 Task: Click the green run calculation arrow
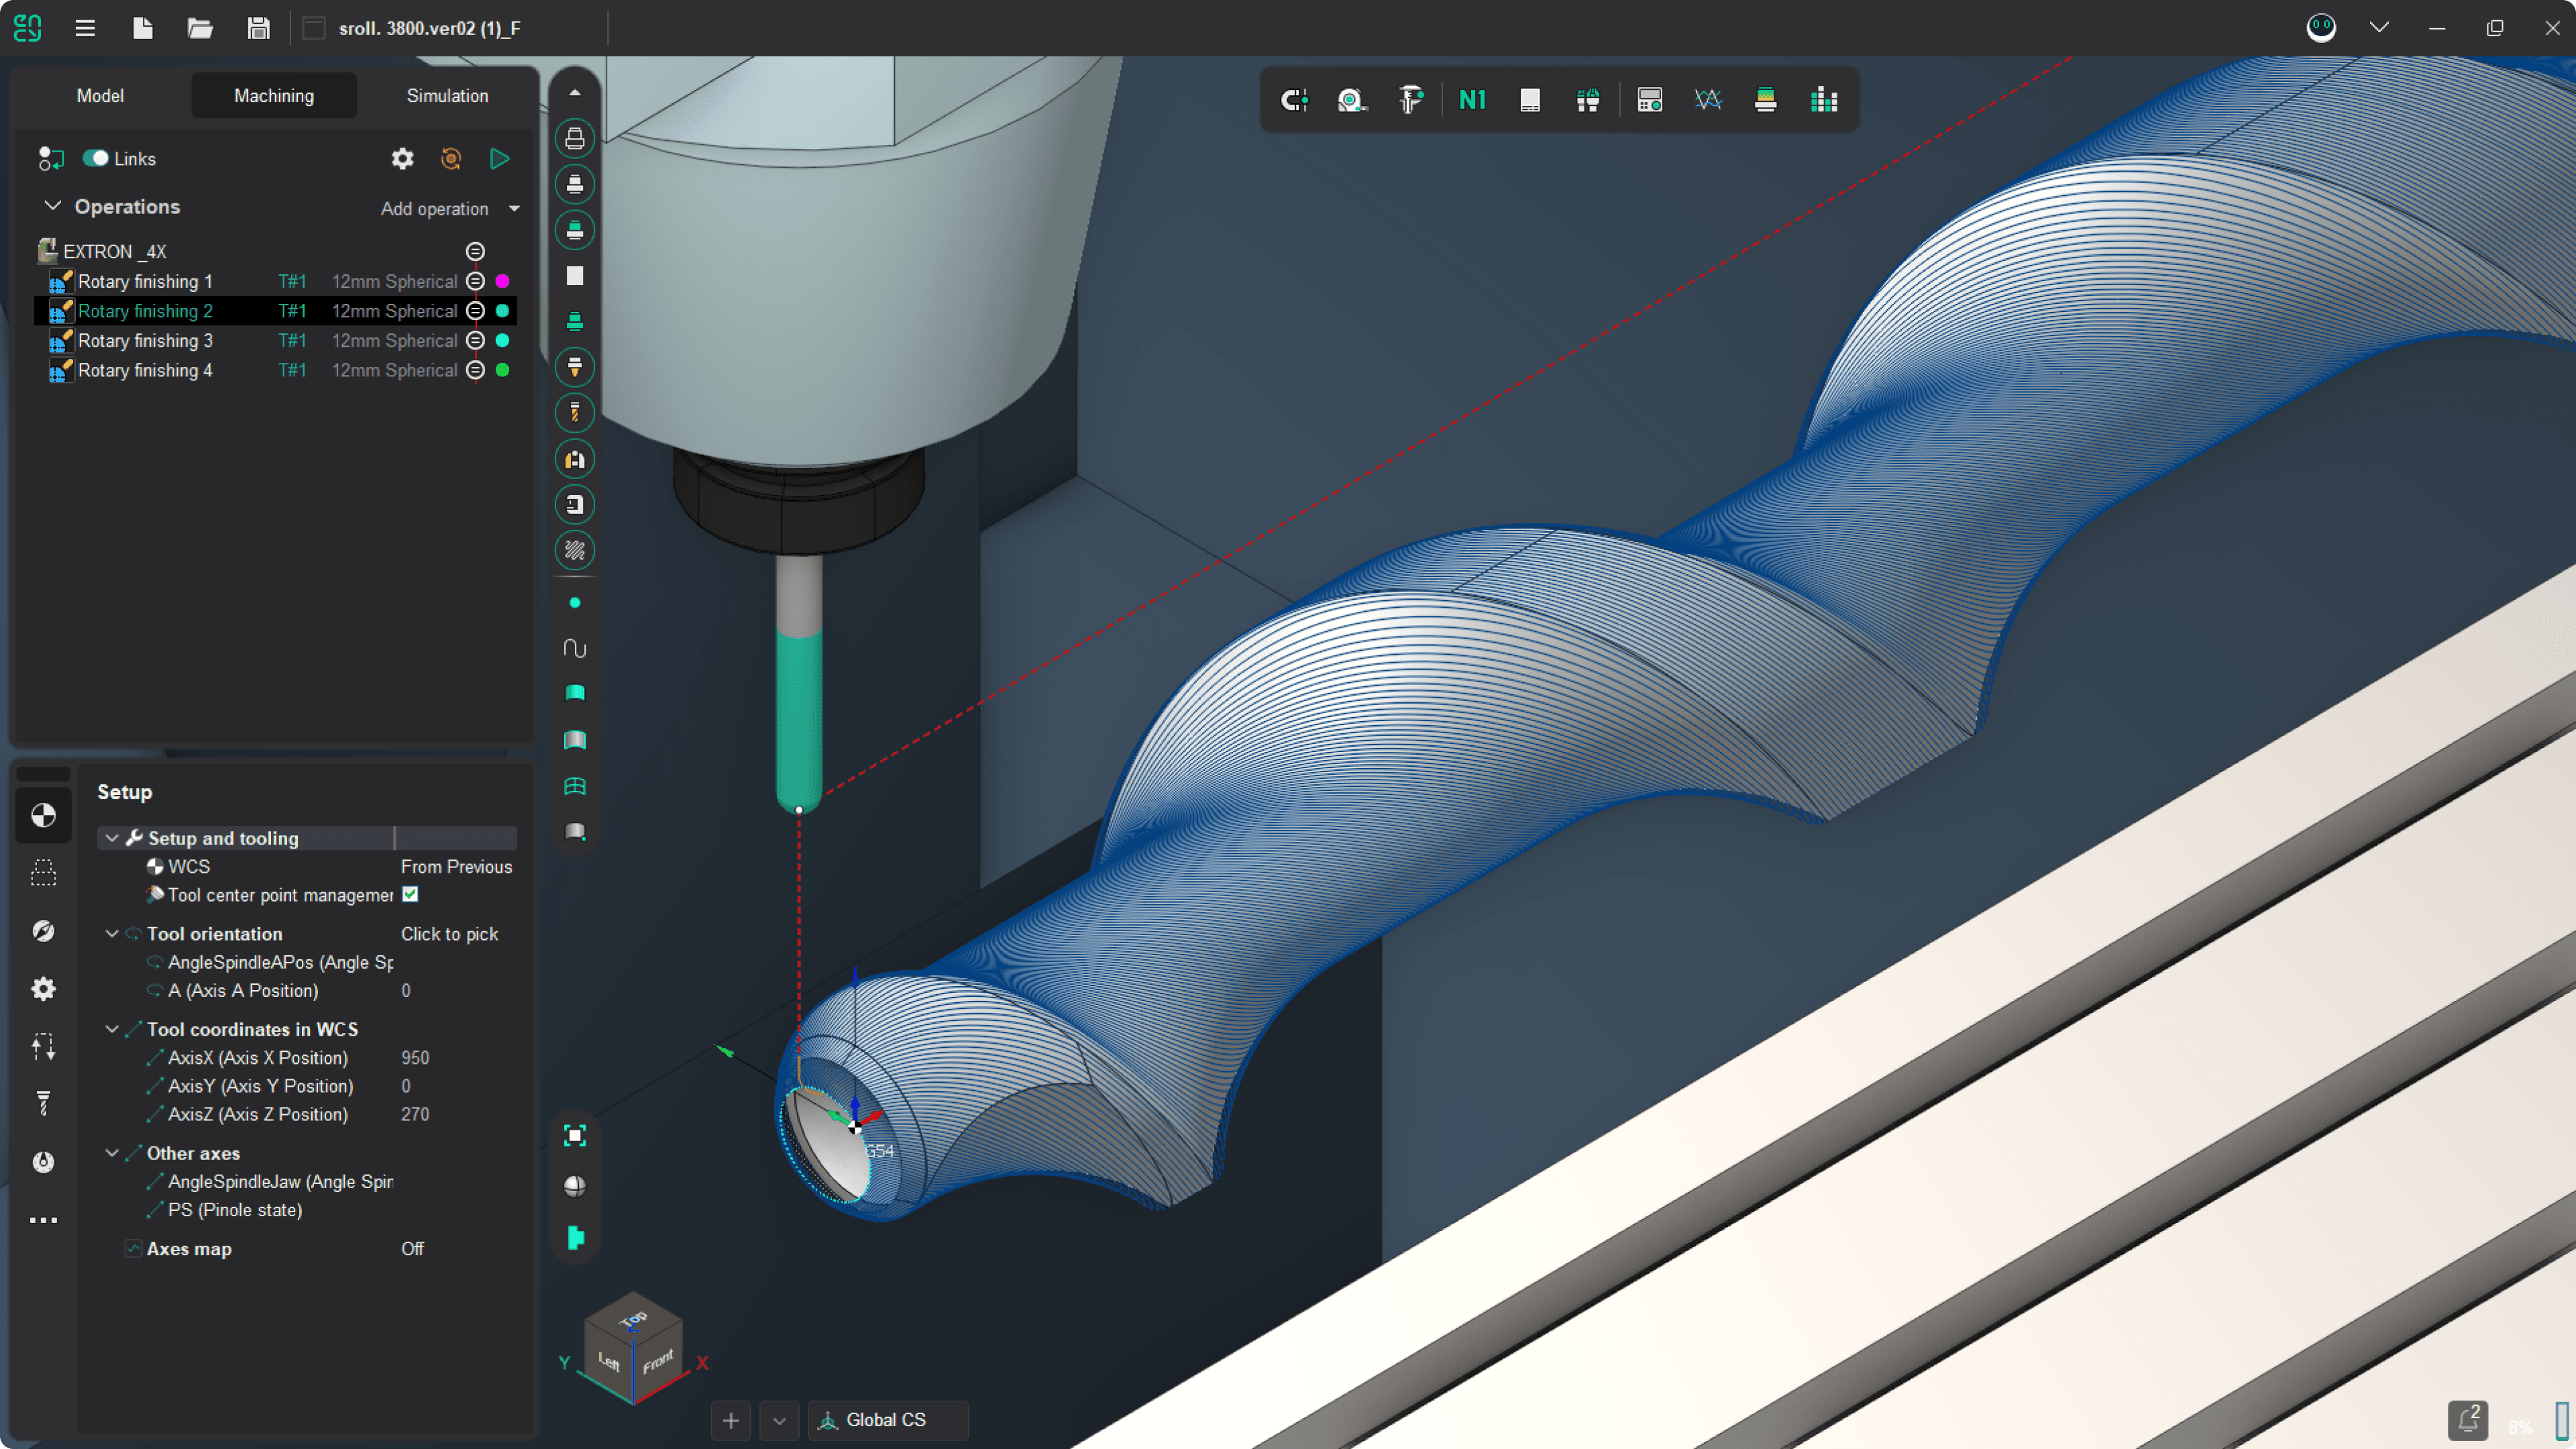pos(500,159)
